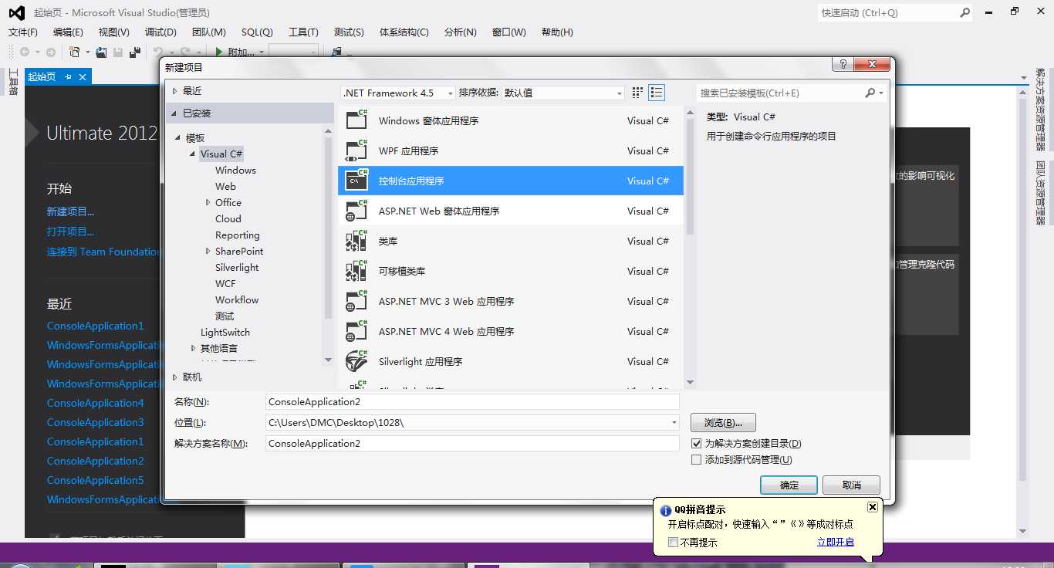Open the 位置 path dropdown arrow

[674, 423]
